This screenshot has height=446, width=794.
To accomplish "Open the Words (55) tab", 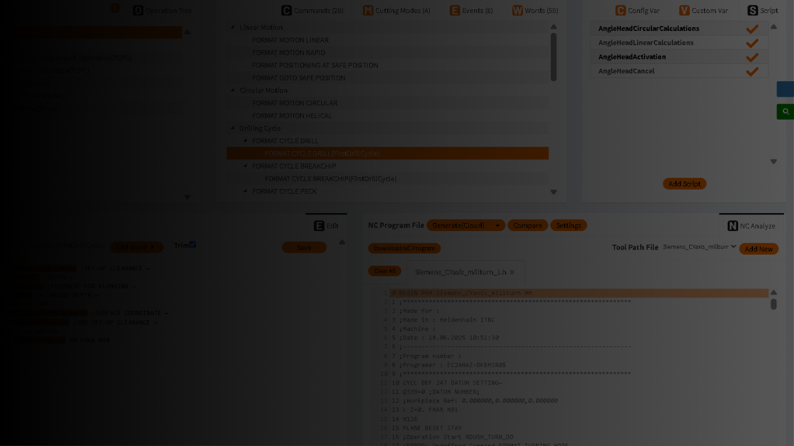I will coord(535,11).
